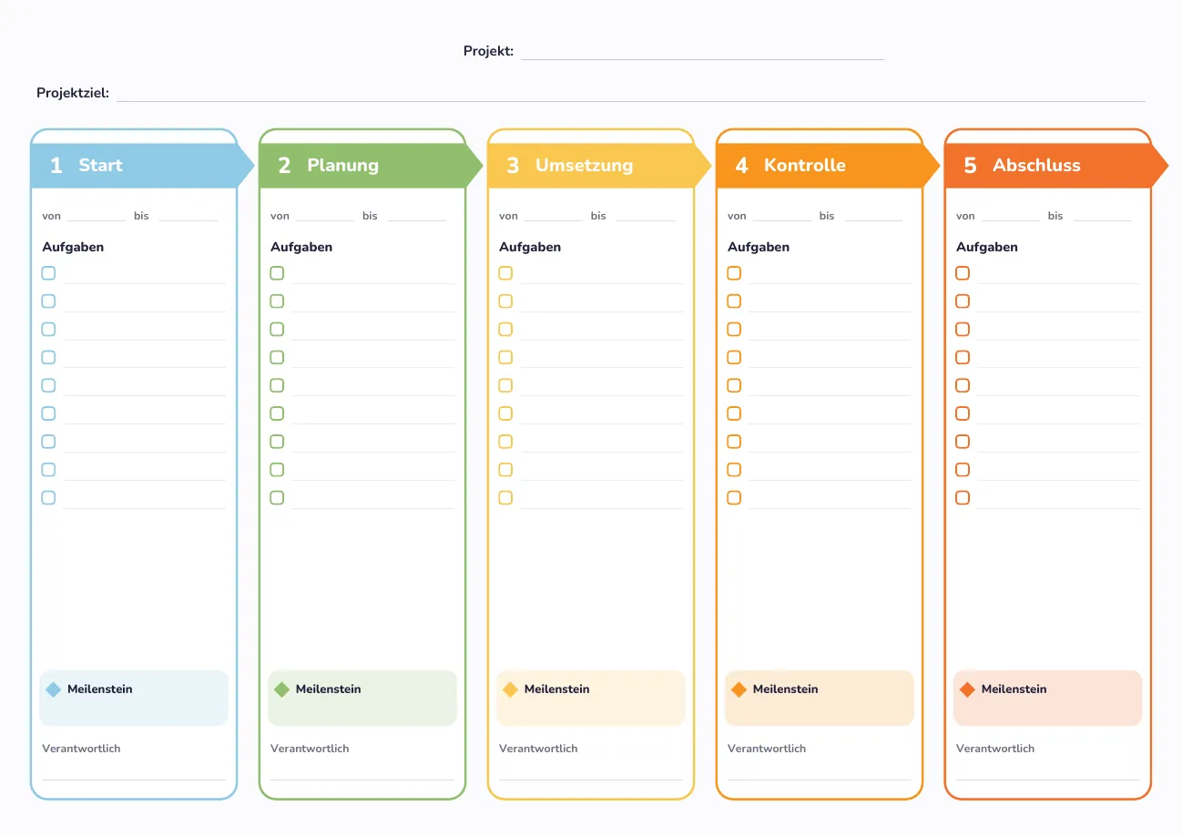Image resolution: width=1182 pixels, height=836 pixels.
Task: Check the first Aufgaben checkbox under Kontrolle
Action: [734, 273]
